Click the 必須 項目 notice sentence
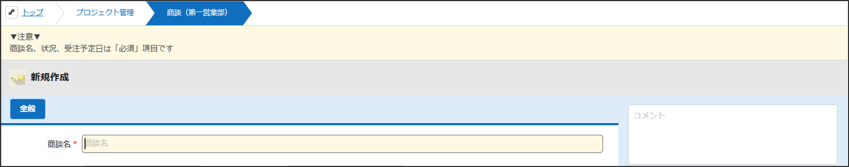Image resolution: width=849 pixels, height=167 pixels. tap(92, 49)
